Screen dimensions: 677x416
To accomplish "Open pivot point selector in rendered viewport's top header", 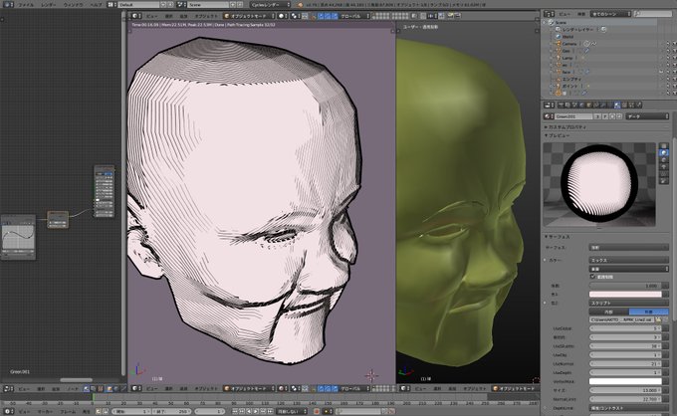I will coord(296,16).
